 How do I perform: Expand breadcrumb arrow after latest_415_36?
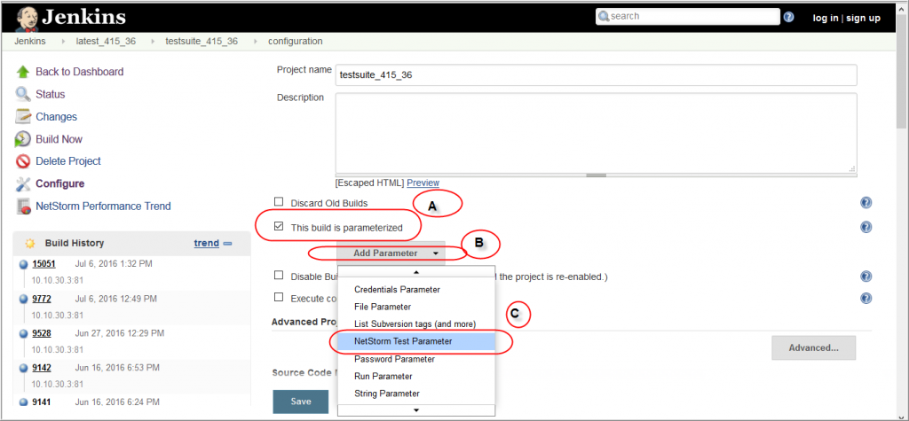point(153,42)
